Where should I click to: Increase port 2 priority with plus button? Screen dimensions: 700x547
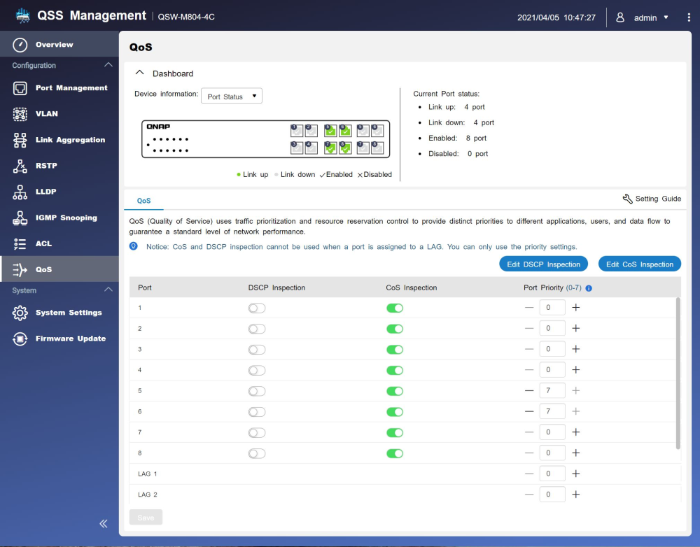pos(576,328)
